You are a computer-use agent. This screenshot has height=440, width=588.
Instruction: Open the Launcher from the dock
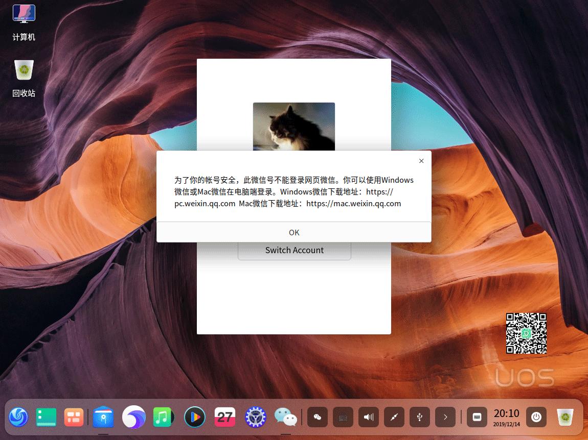pos(19,417)
